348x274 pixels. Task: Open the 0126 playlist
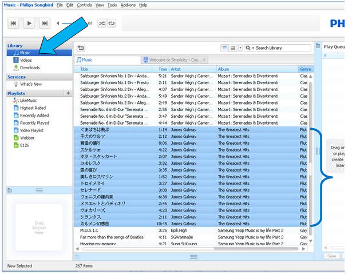click(x=39, y=145)
